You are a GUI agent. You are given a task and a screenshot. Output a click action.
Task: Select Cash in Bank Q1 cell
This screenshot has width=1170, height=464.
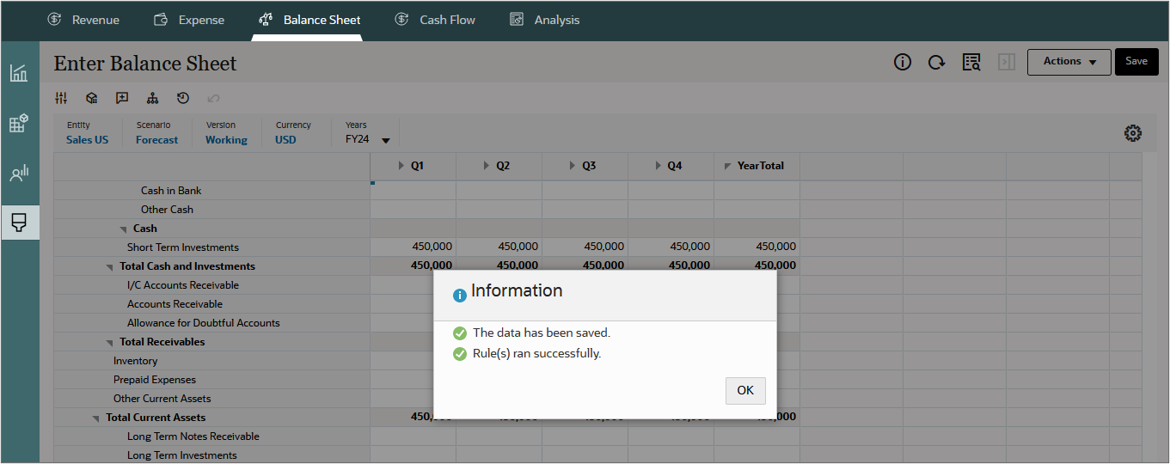coord(413,191)
